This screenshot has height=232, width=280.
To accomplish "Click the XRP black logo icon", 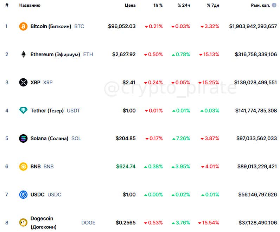I will pos(23,83).
